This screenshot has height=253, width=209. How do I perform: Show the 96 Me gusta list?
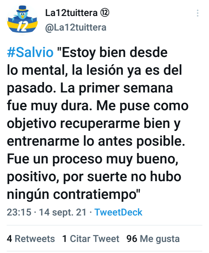(x=153, y=239)
